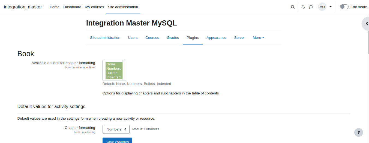369x143 pixels.
Task: Go to Home in top navigation
Action: [55, 7]
